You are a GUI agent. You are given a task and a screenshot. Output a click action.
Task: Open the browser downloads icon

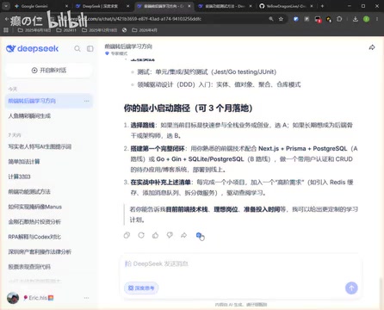click(356, 19)
